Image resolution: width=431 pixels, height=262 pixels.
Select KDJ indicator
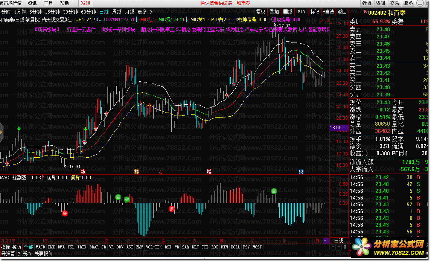click(195, 247)
